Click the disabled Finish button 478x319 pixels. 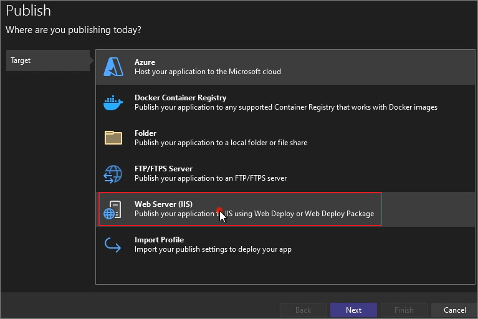pos(404,310)
